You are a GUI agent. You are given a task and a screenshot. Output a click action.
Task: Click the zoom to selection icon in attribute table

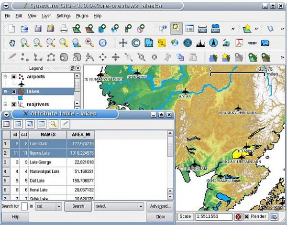click(53, 124)
